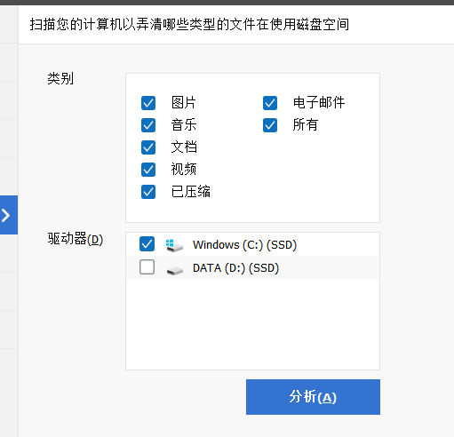
Task: Click the 所有 label text
Action: pyautogui.click(x=306, y=124)
